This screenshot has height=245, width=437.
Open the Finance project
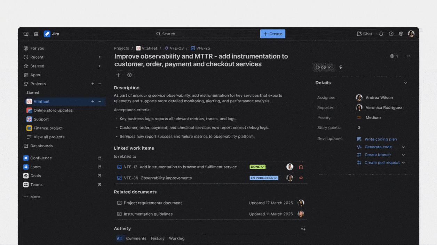[x=45, y=128]
